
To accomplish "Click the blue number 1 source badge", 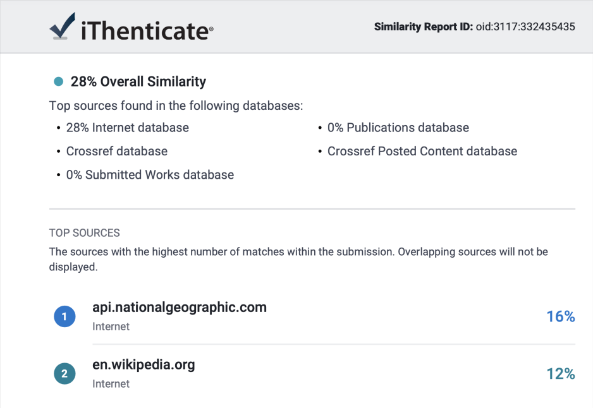I will (64, 316).
